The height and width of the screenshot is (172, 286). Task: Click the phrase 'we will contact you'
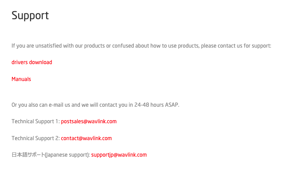pos(103,105)
